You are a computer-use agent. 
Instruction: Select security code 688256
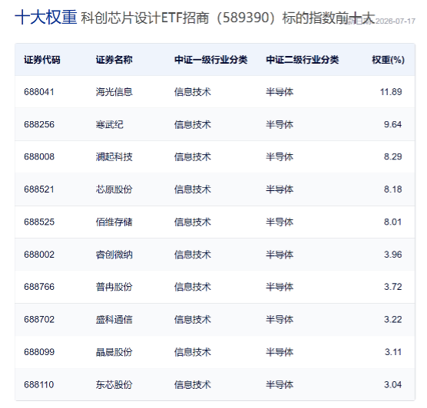39,124
